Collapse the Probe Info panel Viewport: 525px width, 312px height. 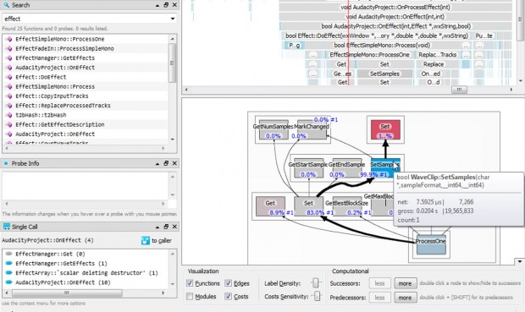coord(157,163)
